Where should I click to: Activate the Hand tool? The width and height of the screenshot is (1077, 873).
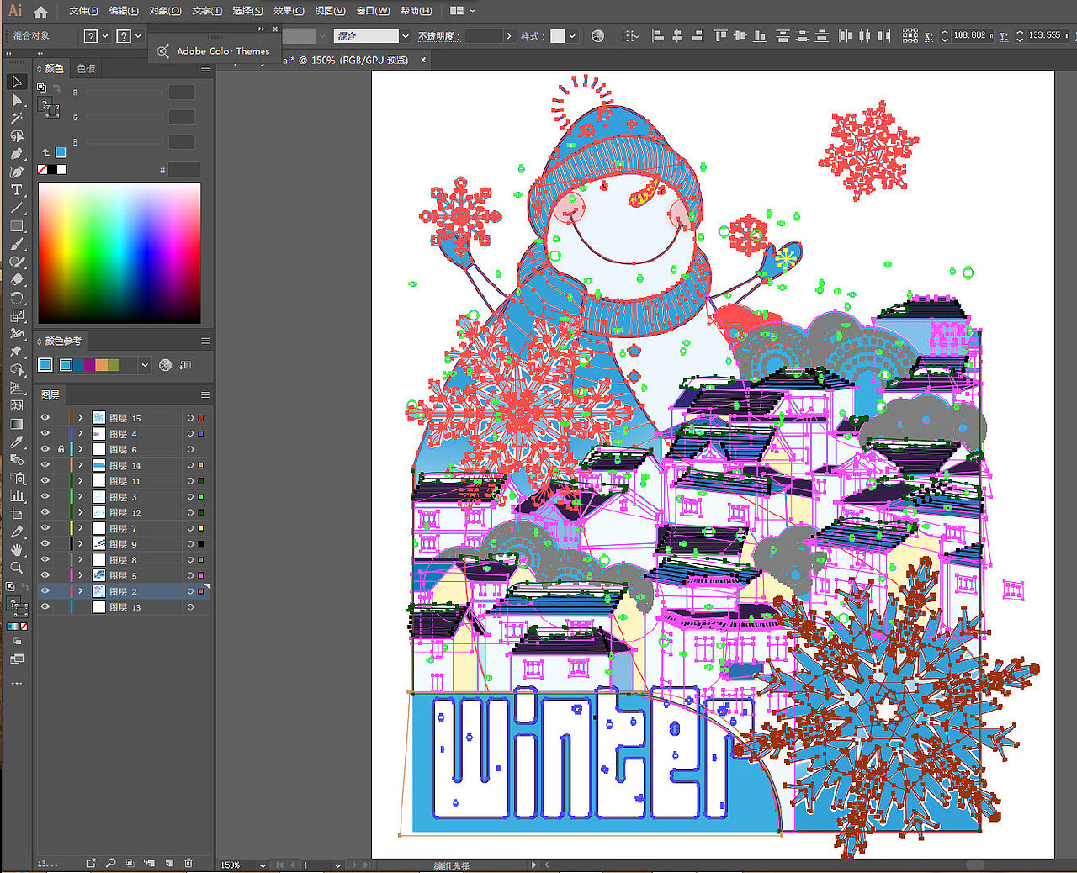click(x=17, y=549)
